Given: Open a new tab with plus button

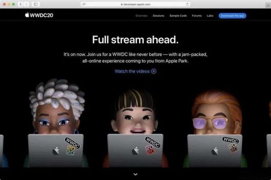Looking at the screenshot, I should click(267, 4).
